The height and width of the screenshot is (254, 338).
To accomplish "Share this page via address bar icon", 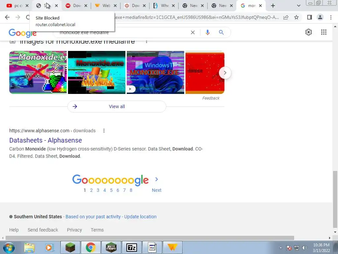I will point(286,17).
